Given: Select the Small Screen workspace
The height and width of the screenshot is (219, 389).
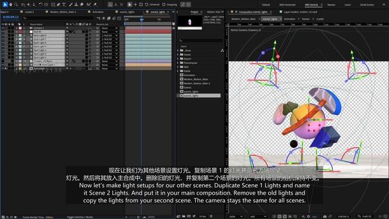Looking at the screenshot, I should coord(367,4).
